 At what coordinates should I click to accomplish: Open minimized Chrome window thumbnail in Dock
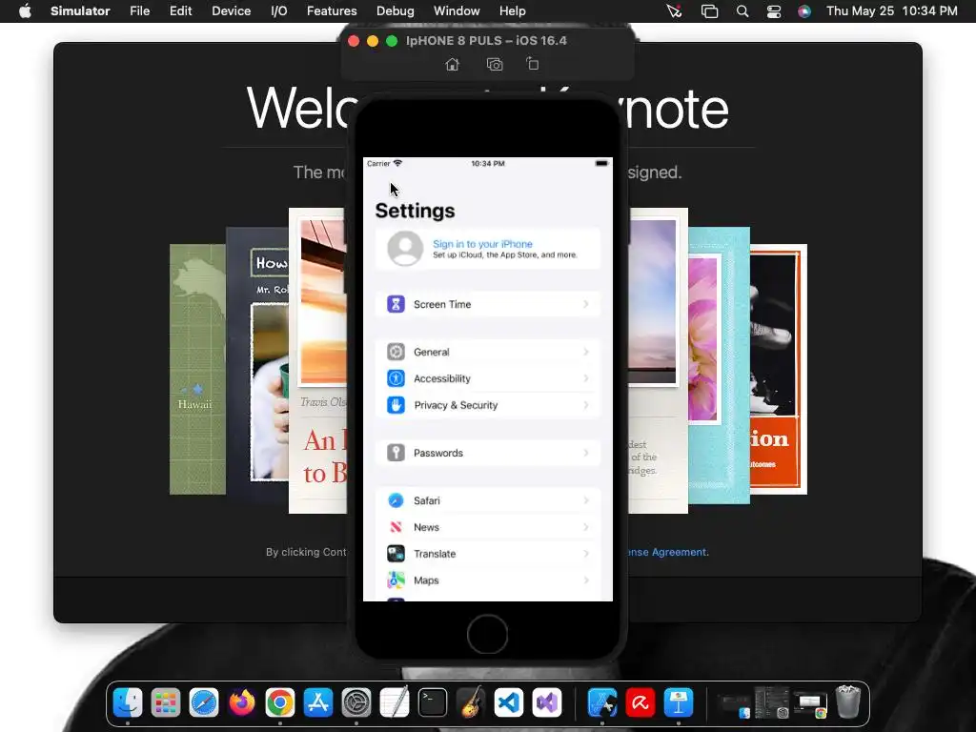click(810, 704)
